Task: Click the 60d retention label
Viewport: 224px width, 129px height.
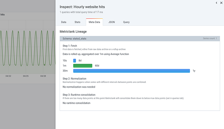Action: click(x=97, y=66)
